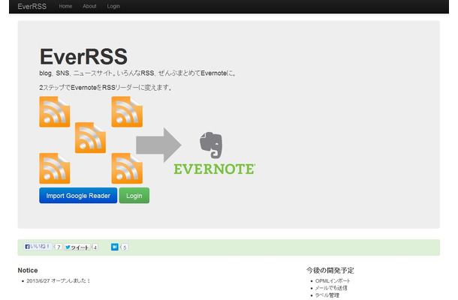The width and height of the screenshot is (458, 300).
Task: Click the OPMLインポート list item
Action: click(333, 280)
